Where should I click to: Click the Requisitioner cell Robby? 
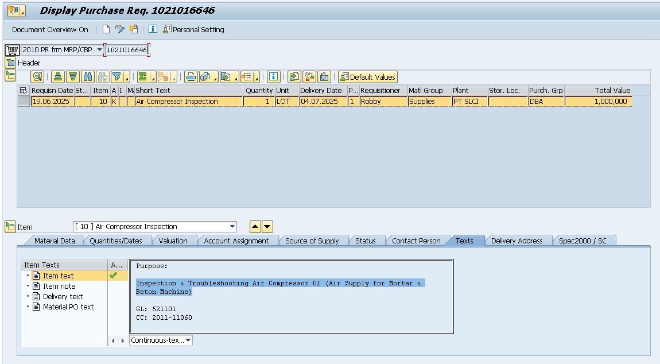pos(383,101)
